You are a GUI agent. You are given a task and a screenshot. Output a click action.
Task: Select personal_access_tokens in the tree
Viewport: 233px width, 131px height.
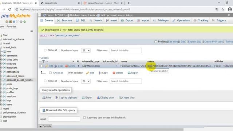tap(19, 80)
